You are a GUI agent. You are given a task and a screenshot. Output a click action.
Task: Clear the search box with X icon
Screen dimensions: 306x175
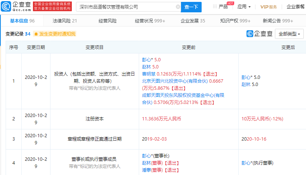178,7
